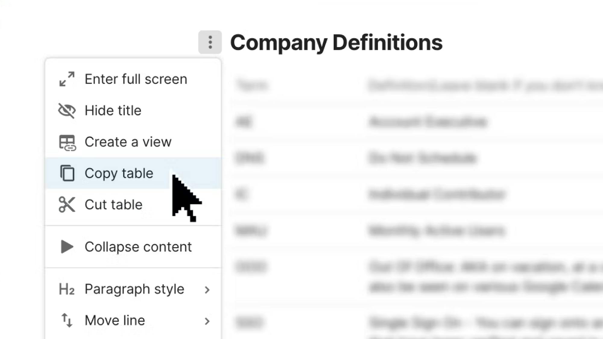Choose Collapse content text option
The height and width of the screenshot is (339, 603).
[138, 247]
